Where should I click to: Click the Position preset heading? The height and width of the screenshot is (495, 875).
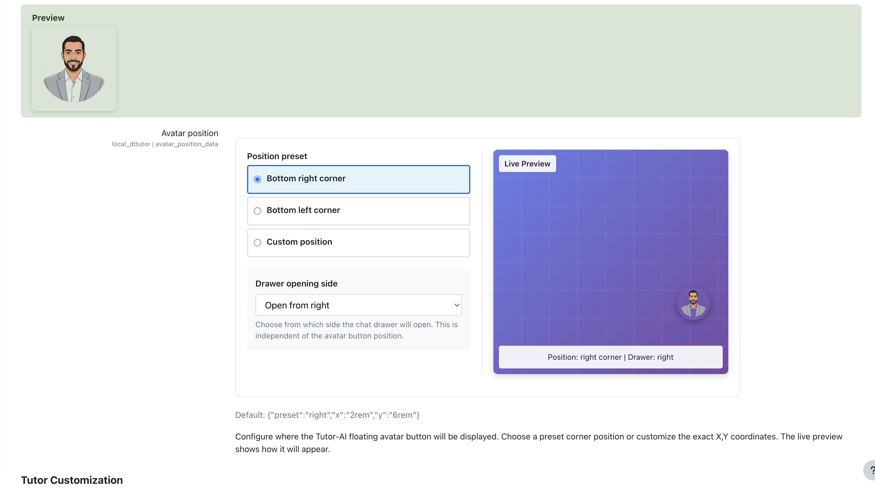[277, 156]
